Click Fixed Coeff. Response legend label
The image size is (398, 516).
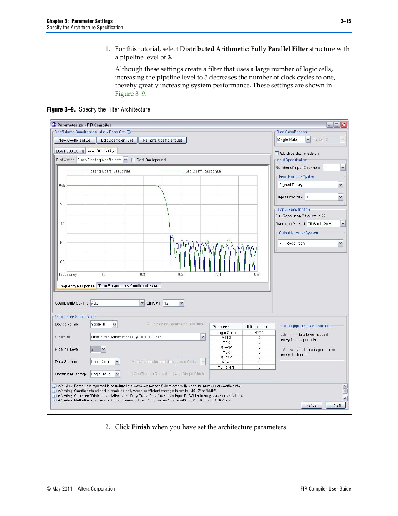tap(202, 171)
